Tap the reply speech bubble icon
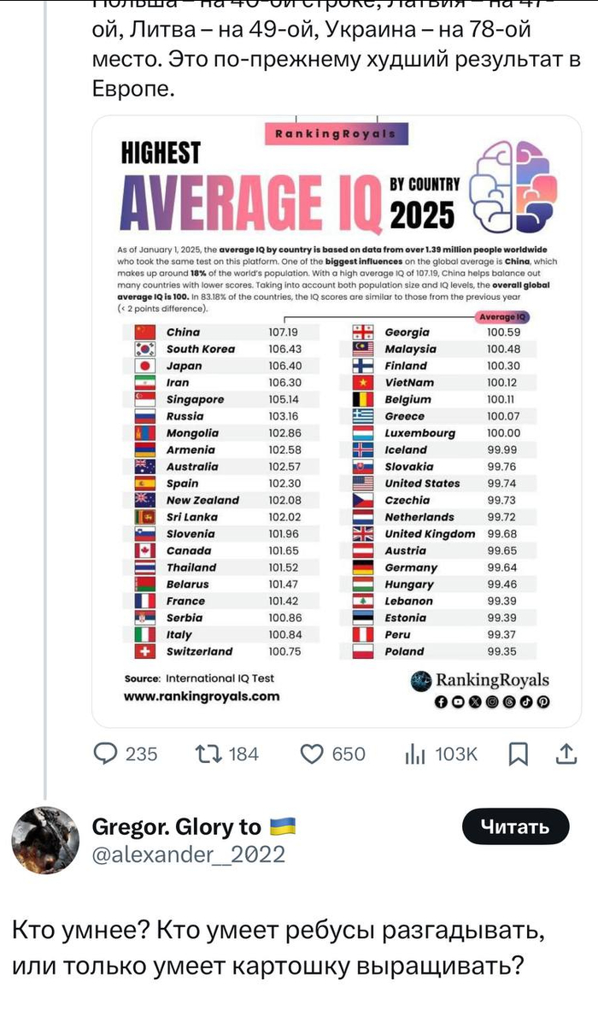 tap(106, 754)
